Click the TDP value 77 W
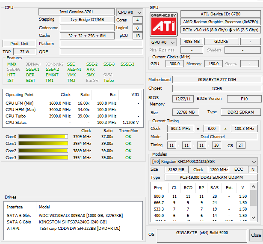 (25, 51)
